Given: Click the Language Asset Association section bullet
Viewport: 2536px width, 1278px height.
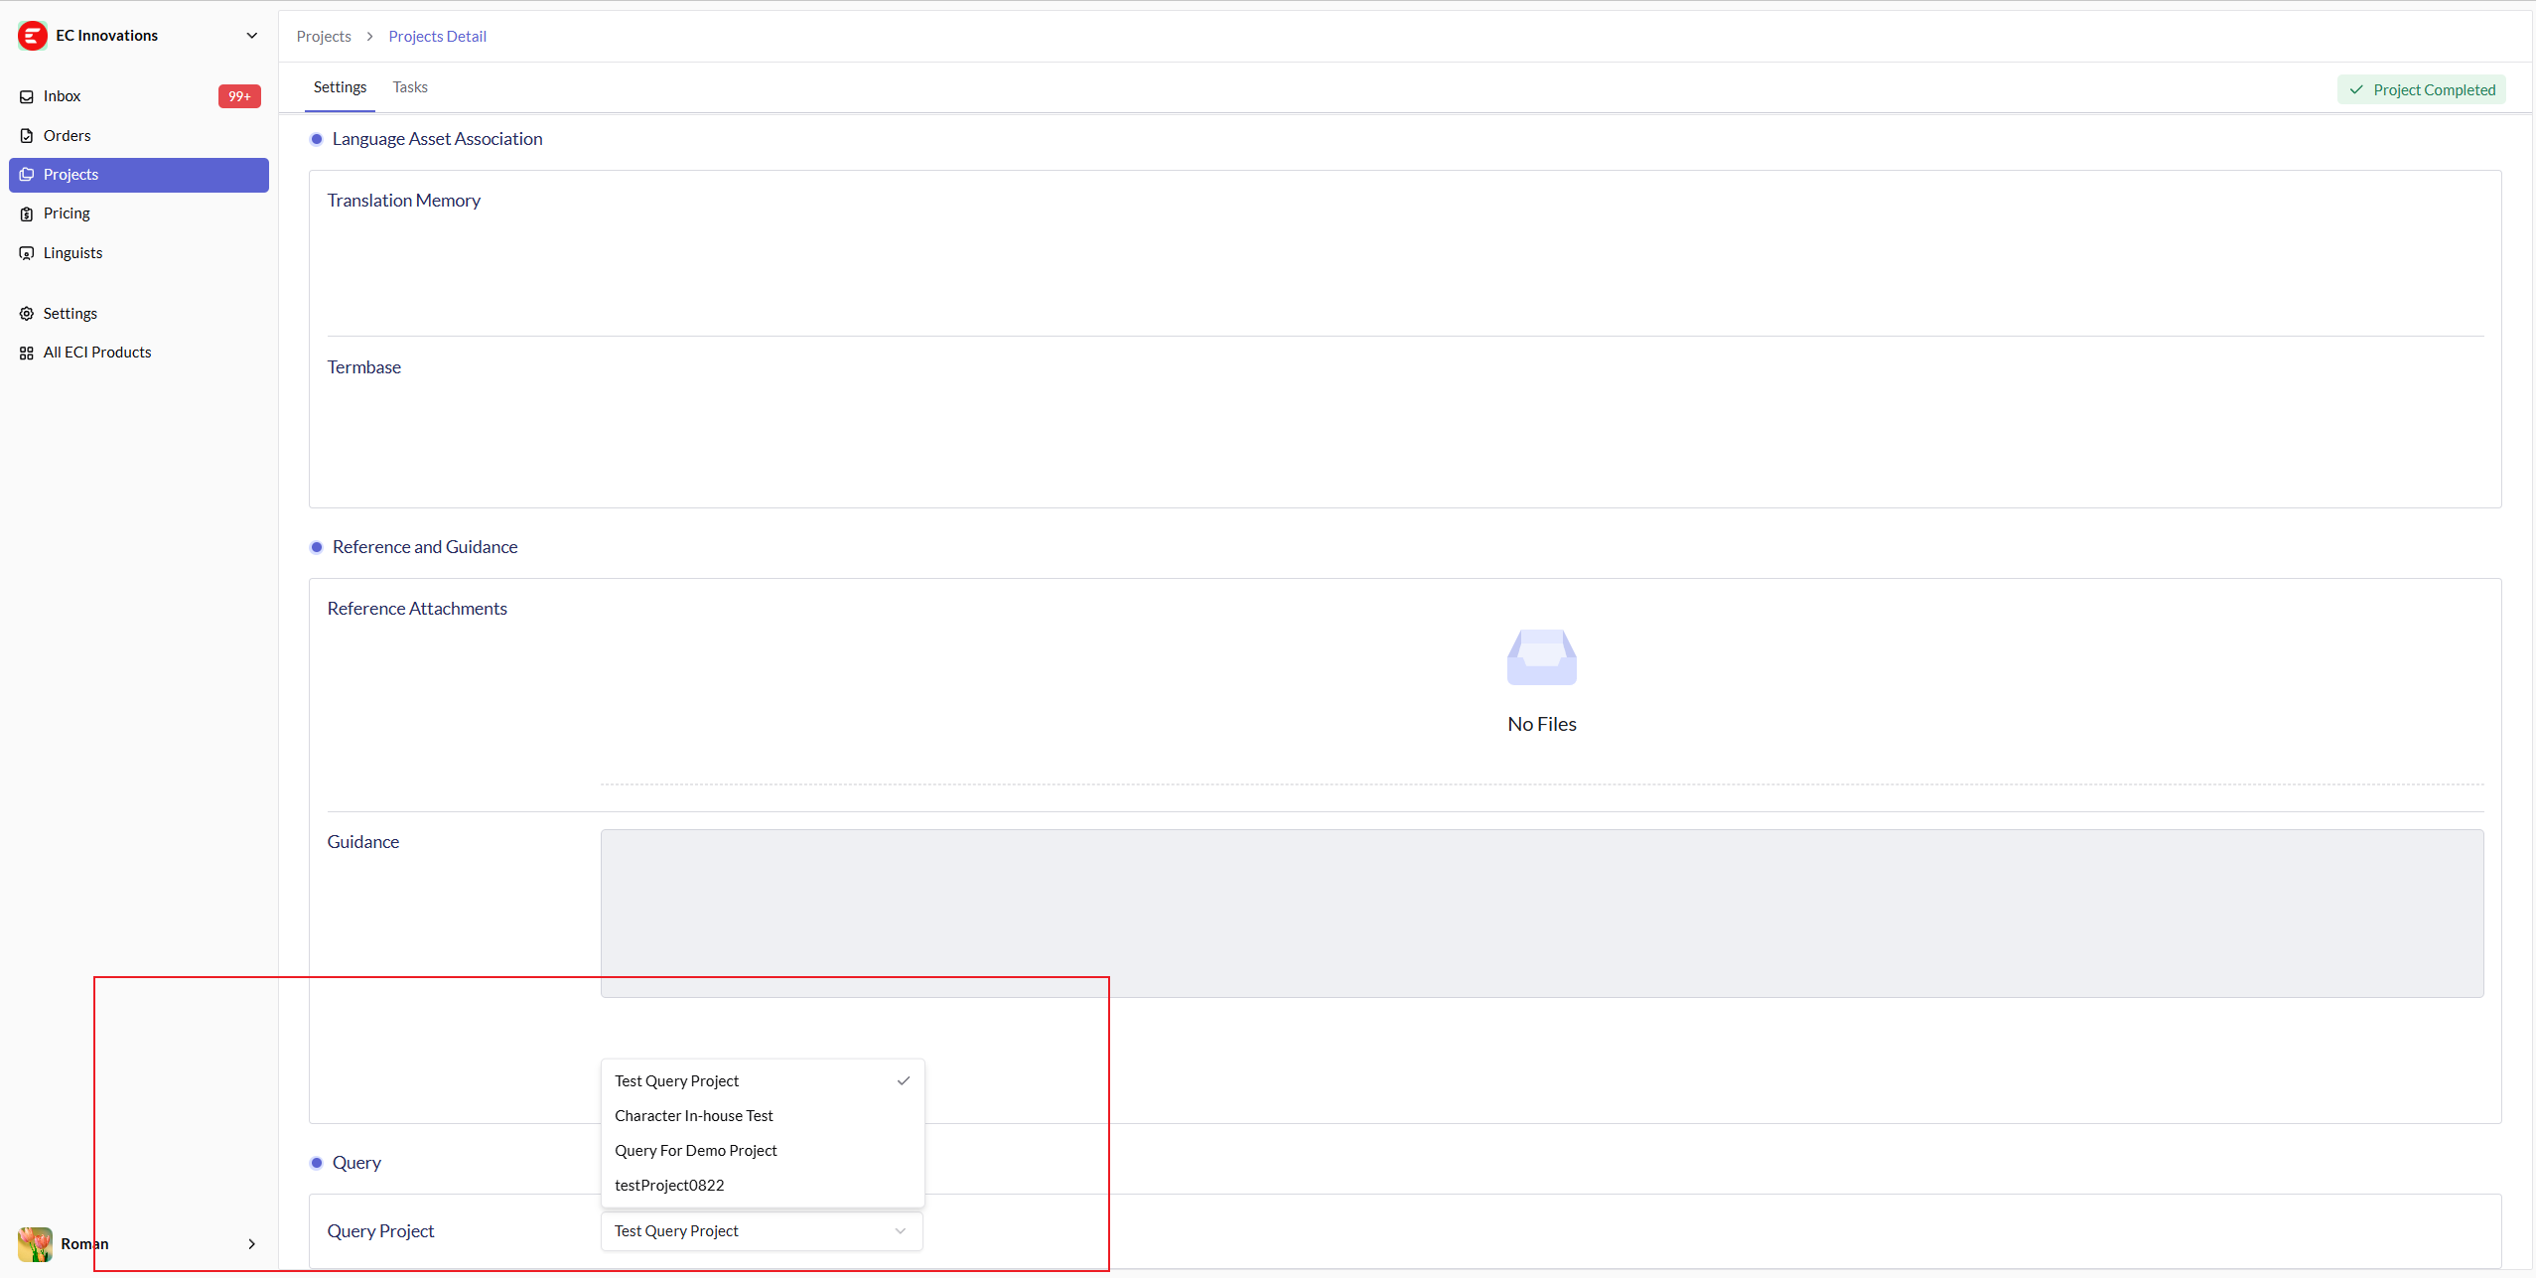Looking at the screenshot, I should 317,139.
